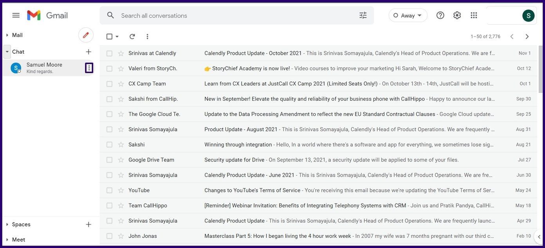Click the red compose pencil icon

(x=86, y=35)
